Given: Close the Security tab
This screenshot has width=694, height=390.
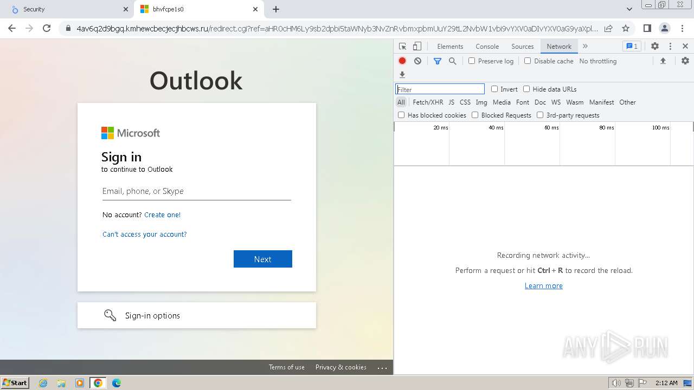Looking at the screenshot, I should point(125,9).
